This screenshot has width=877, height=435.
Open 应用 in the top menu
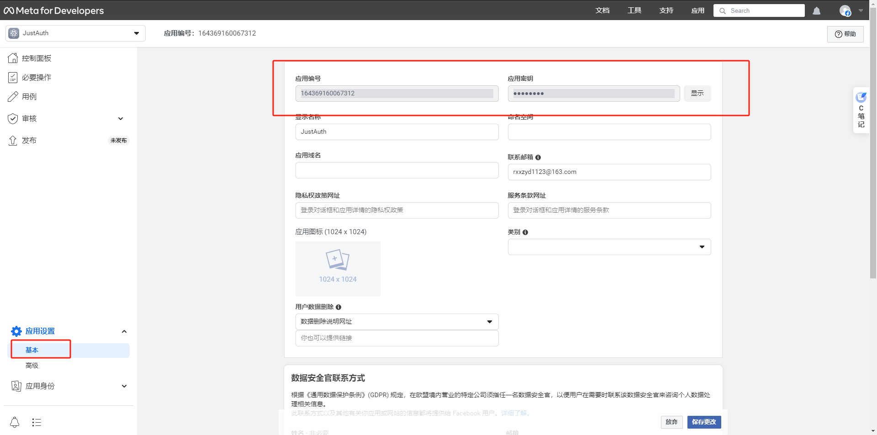tap(698, 10)
